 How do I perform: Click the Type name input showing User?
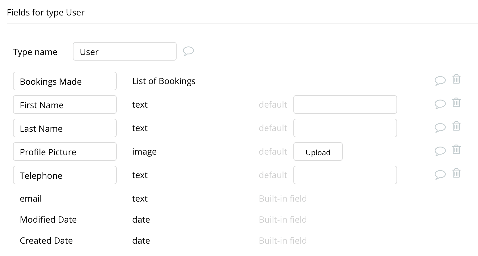point(124,51)
